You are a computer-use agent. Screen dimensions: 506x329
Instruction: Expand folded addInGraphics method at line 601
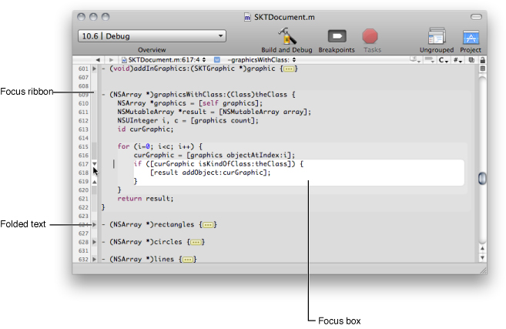[95, 69]
